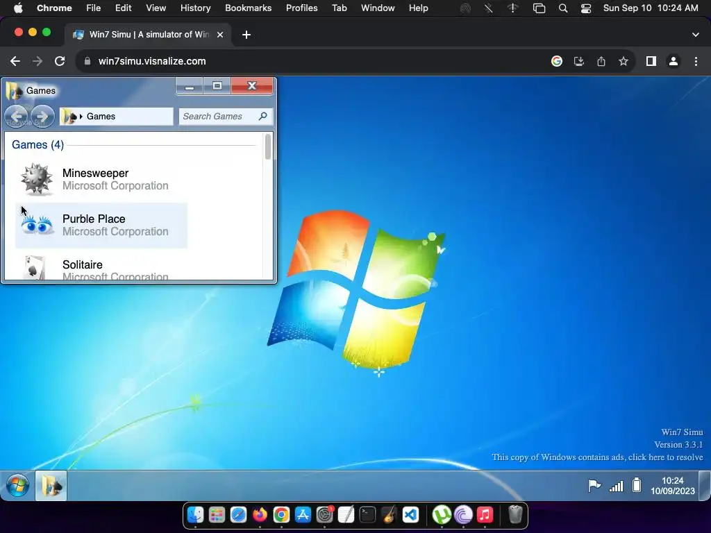The width and height of the screenshot is (711, 533).
Task: Click the taskbar clock showing 10:24
Action: click(672, 485)
